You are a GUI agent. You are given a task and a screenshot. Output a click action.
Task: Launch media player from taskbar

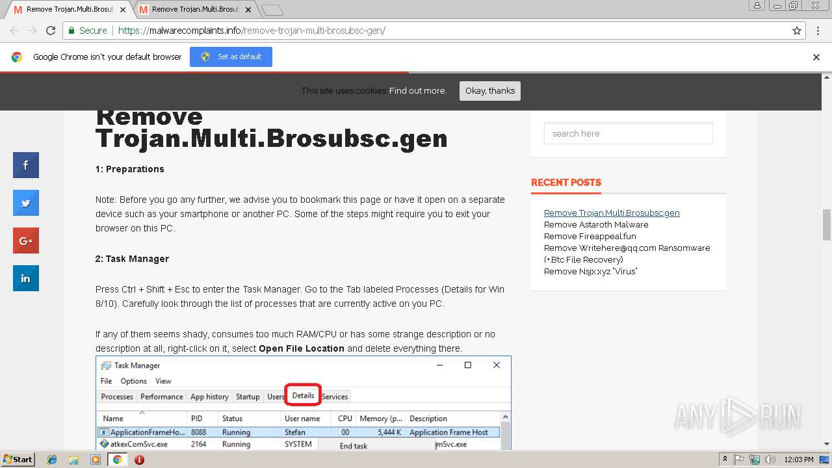(96, 460)
